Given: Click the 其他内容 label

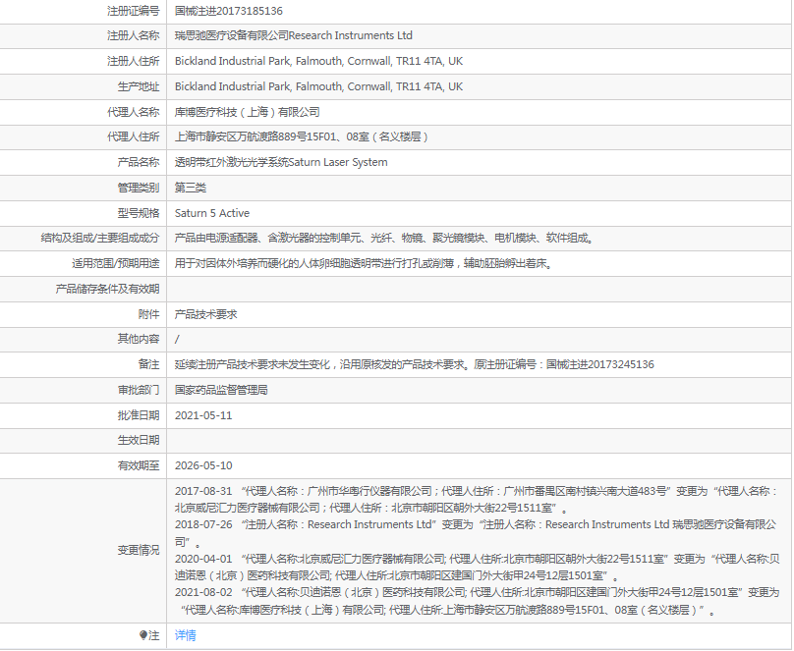Looking at the screenshot, I should [139, 339].
